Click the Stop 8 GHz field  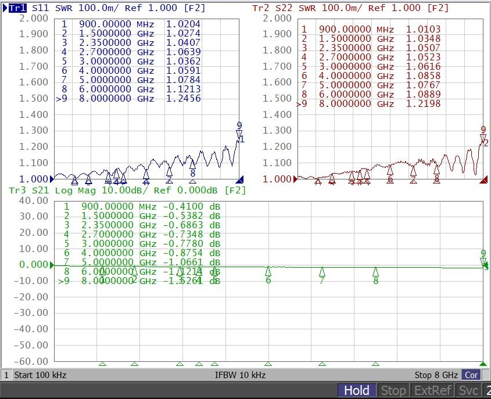436,375
